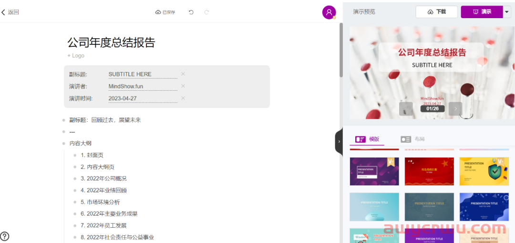
Task: Open the purple user avatar
Action: coord(329,12)
